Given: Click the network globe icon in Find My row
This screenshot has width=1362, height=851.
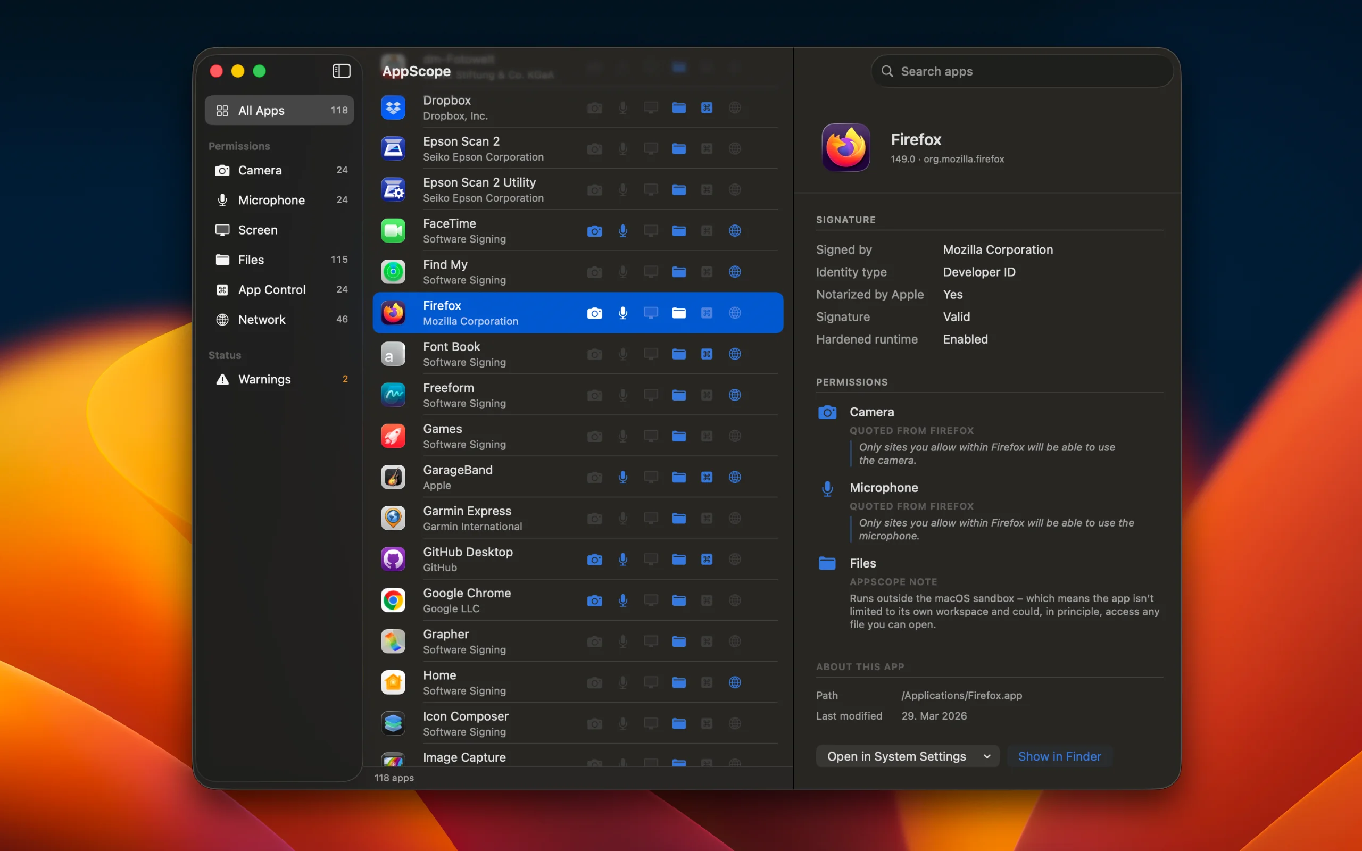Looking at the screenshot, I should [735, 272].
